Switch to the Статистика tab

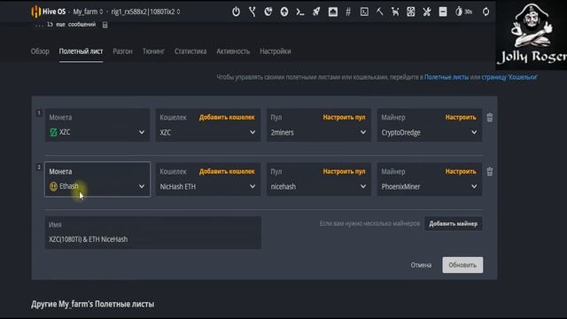tap(190, 51)
